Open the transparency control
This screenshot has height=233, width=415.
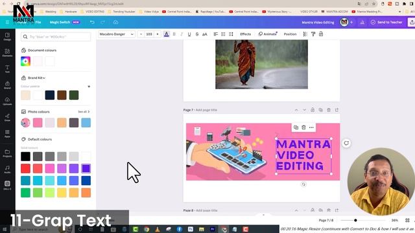click(x=305, y=34)
